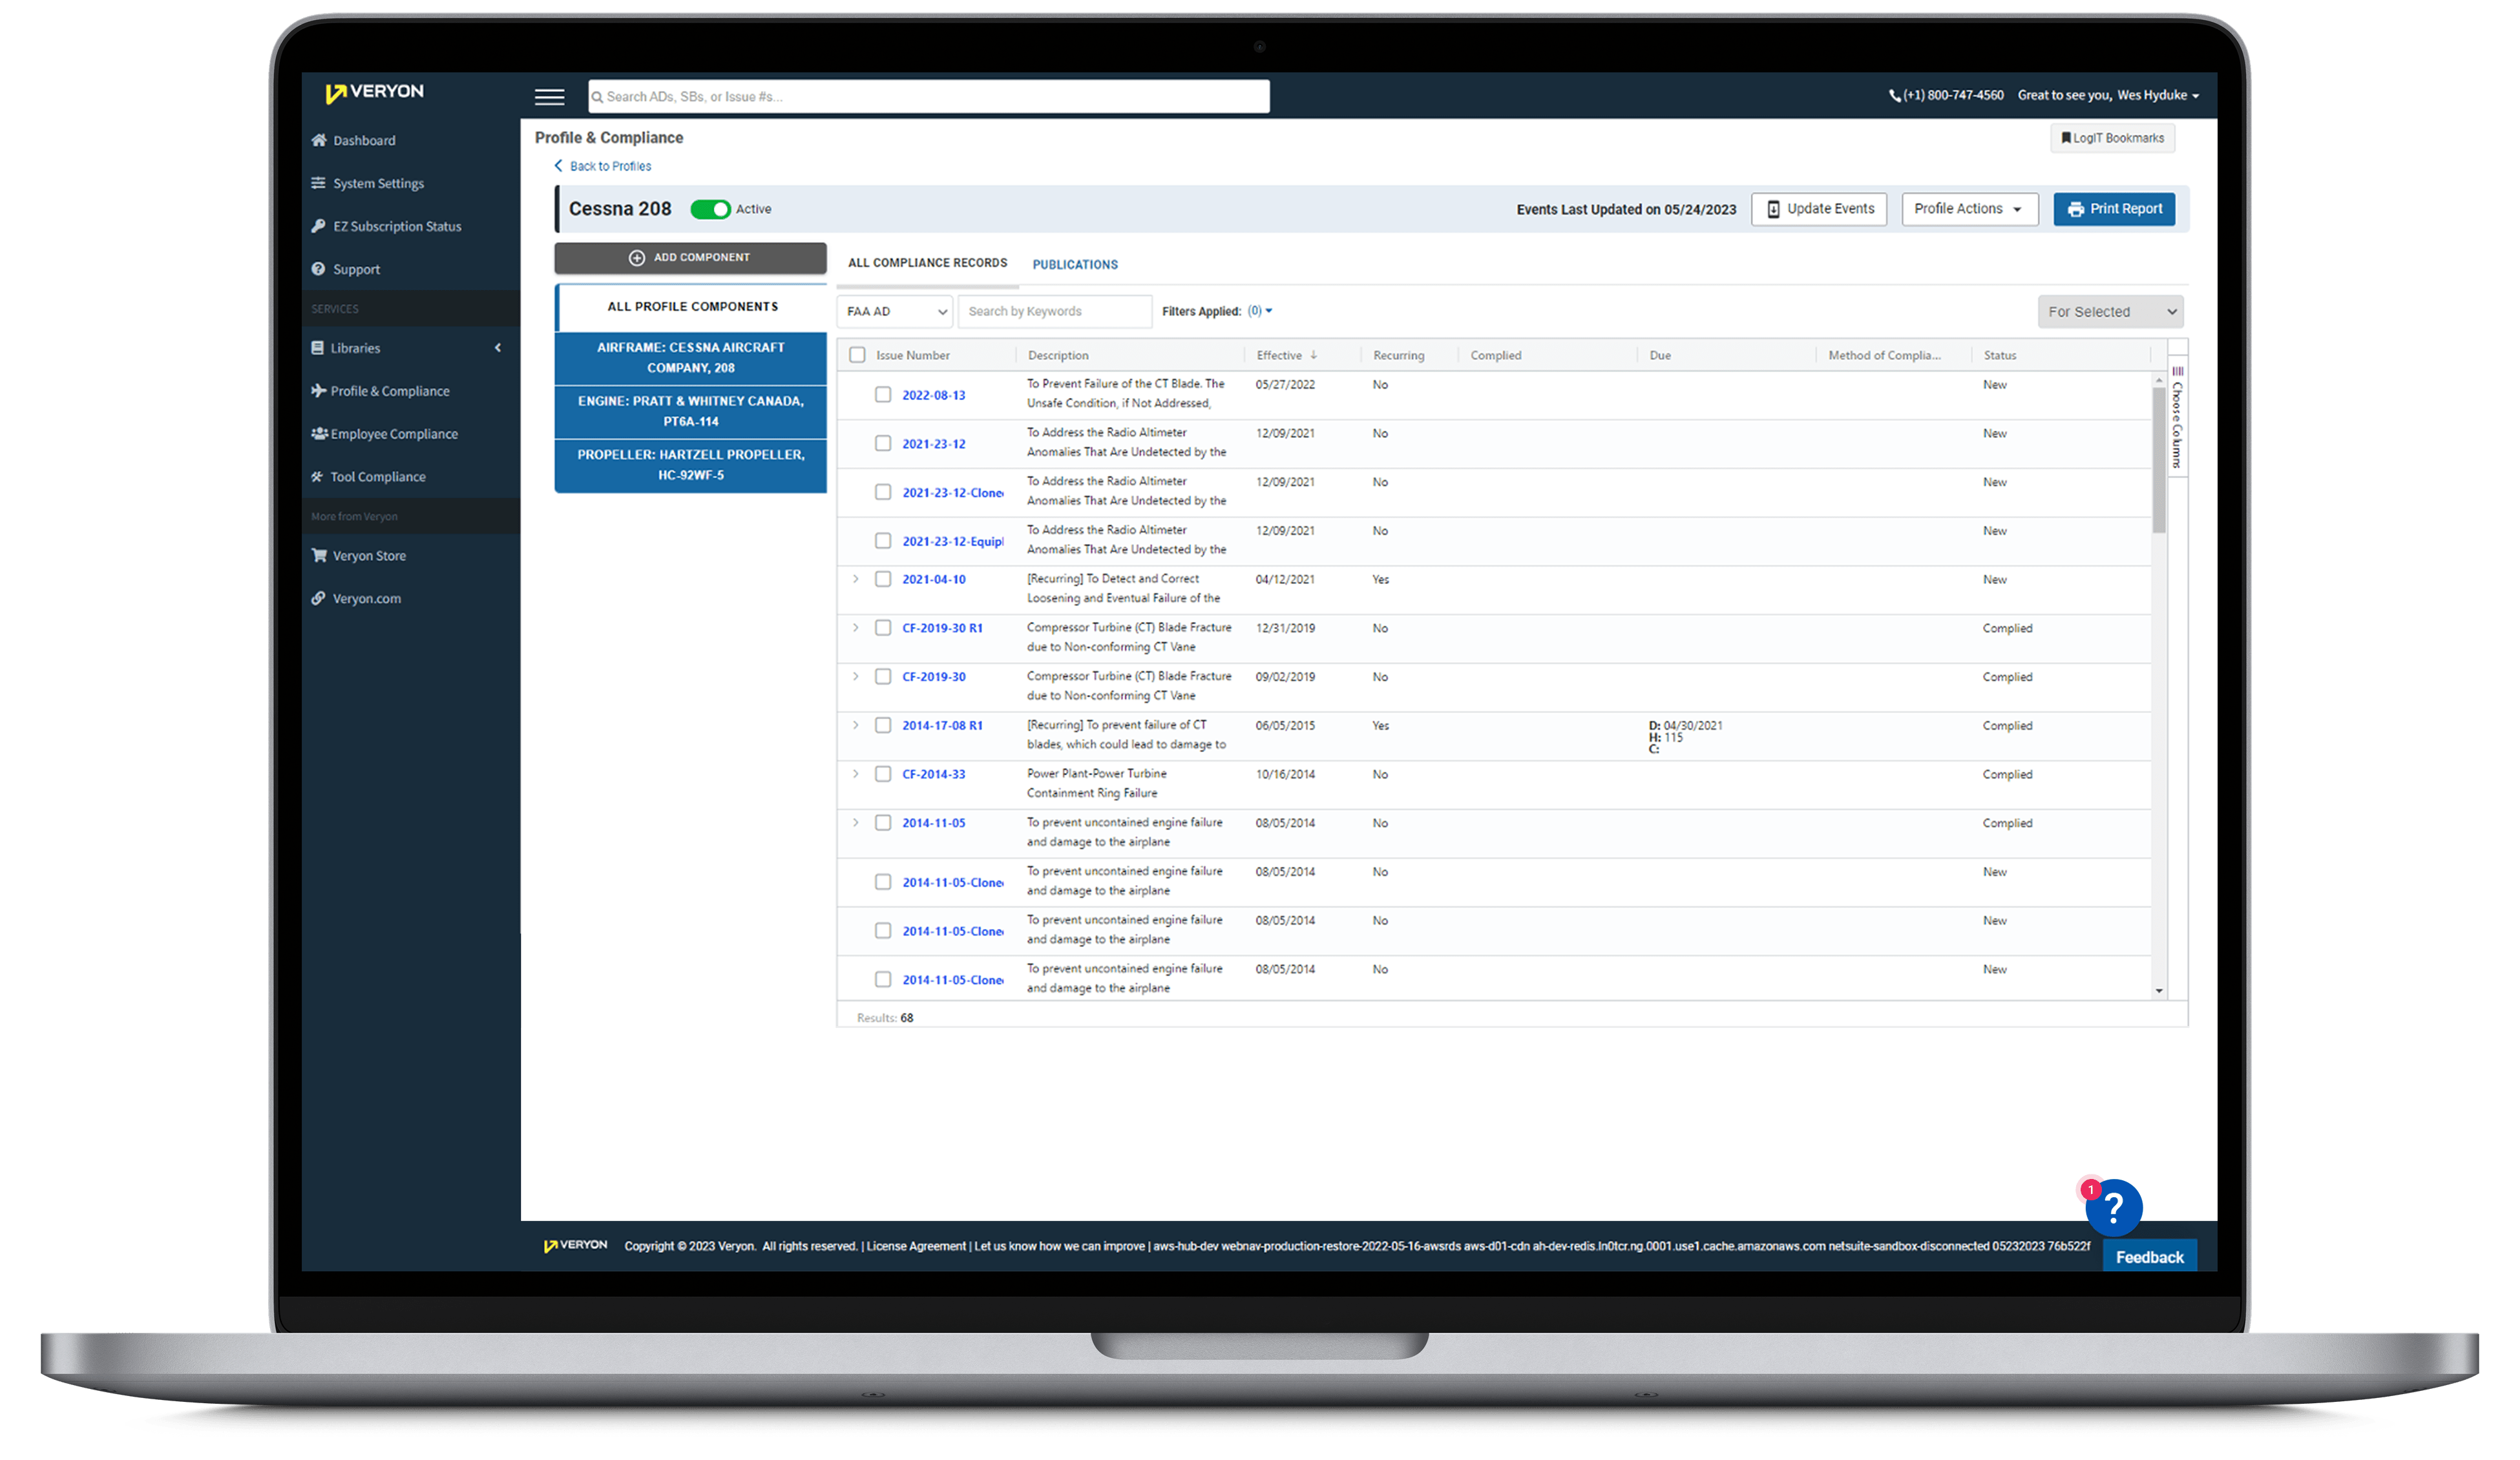Toggle the Active switch for Cessna 208
Image resolution: width=2520 pixels, height=1460 pixels.
click(710, 209)
